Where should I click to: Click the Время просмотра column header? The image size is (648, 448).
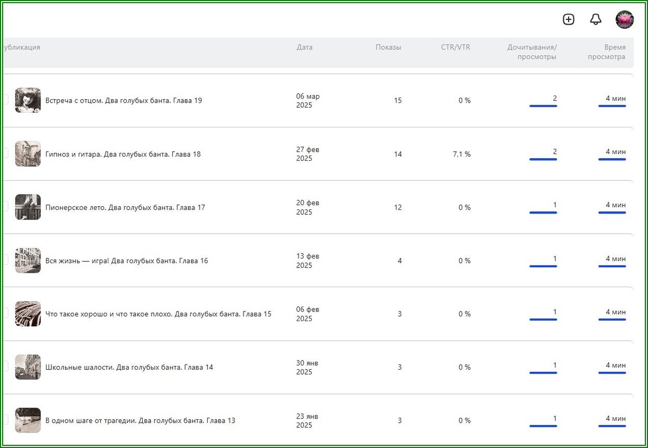[607, 52]
